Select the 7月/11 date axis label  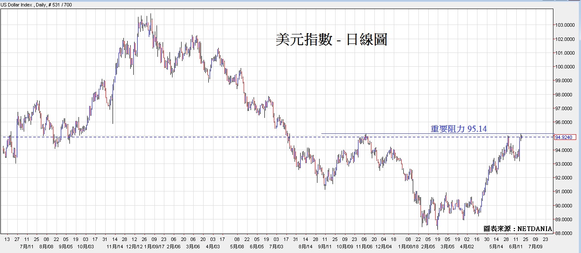tap(27, 247)
